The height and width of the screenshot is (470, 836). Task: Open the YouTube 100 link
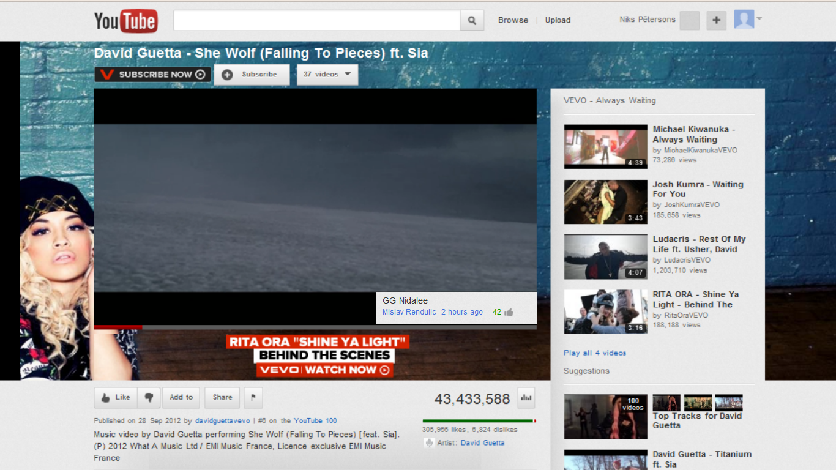(315, 421)
